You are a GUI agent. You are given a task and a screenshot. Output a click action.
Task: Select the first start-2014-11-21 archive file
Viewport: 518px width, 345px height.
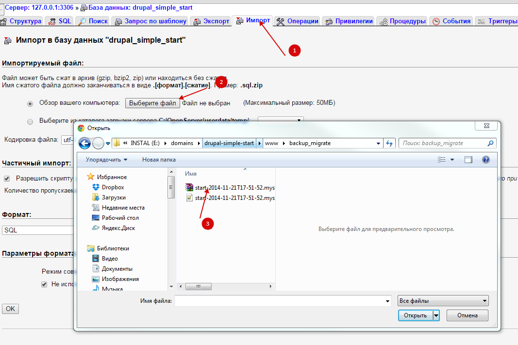click(234, 187)
